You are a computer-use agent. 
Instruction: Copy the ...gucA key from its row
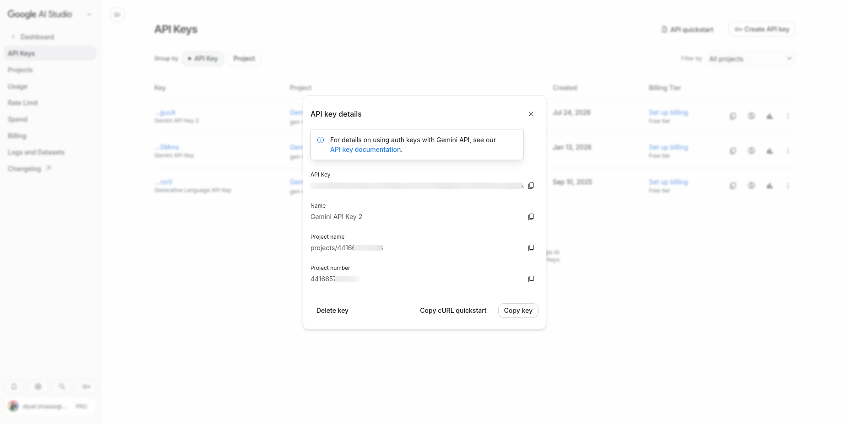[x=733, y=116]
